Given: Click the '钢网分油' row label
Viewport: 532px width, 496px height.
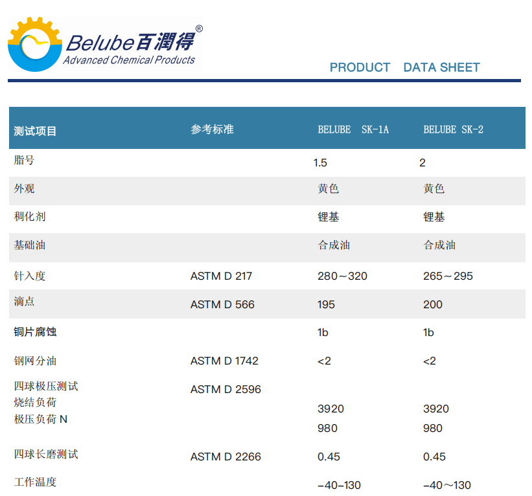Looking at the screenshot, I should click(35, 361).
